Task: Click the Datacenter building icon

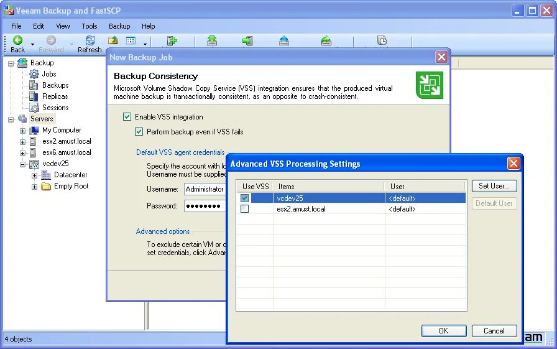Action: tap(46, 175)
